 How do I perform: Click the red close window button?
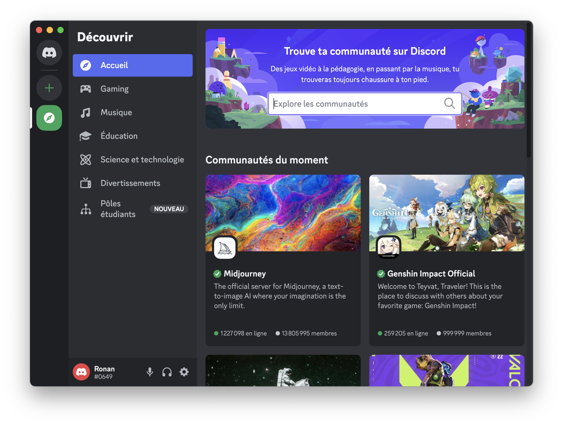[39, 30]
